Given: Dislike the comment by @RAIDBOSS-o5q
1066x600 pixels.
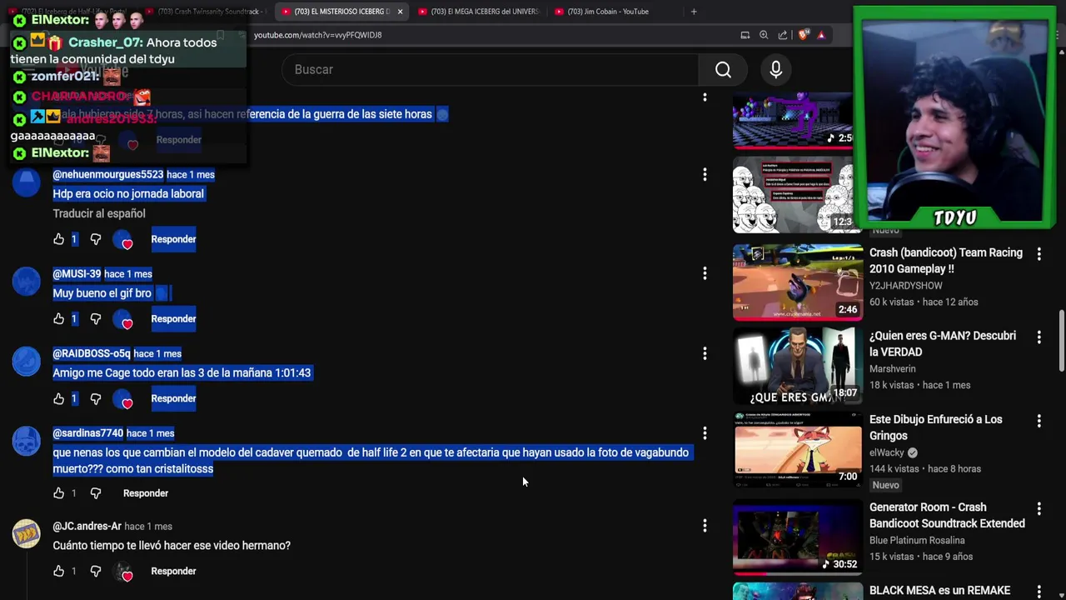Looking at the screenshot, I should 96,398.
